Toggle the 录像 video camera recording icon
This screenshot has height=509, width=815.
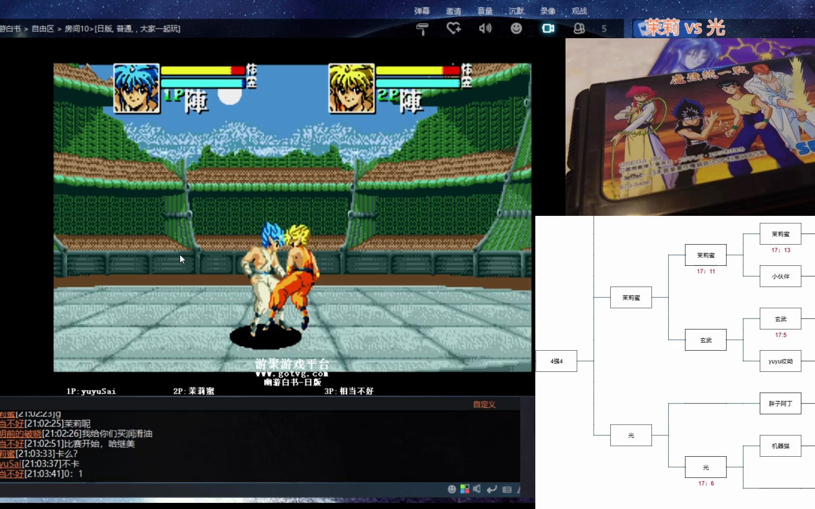tap(548, 28)
